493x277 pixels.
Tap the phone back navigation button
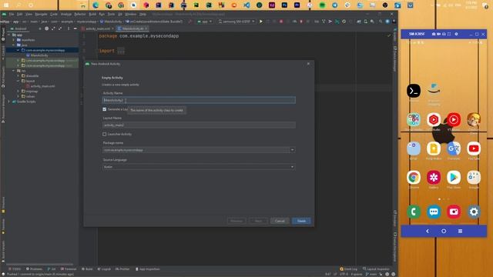coord(428,231)
